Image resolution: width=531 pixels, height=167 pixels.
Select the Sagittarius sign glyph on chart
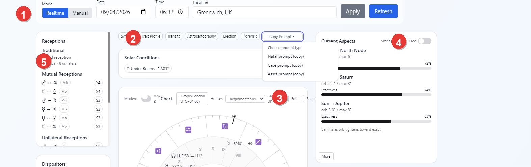[x=258, y=142]
